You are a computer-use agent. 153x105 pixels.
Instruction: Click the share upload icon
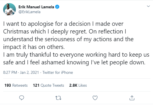132,98
